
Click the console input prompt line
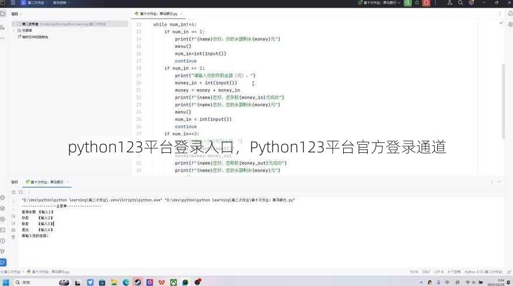pos(35,236)
